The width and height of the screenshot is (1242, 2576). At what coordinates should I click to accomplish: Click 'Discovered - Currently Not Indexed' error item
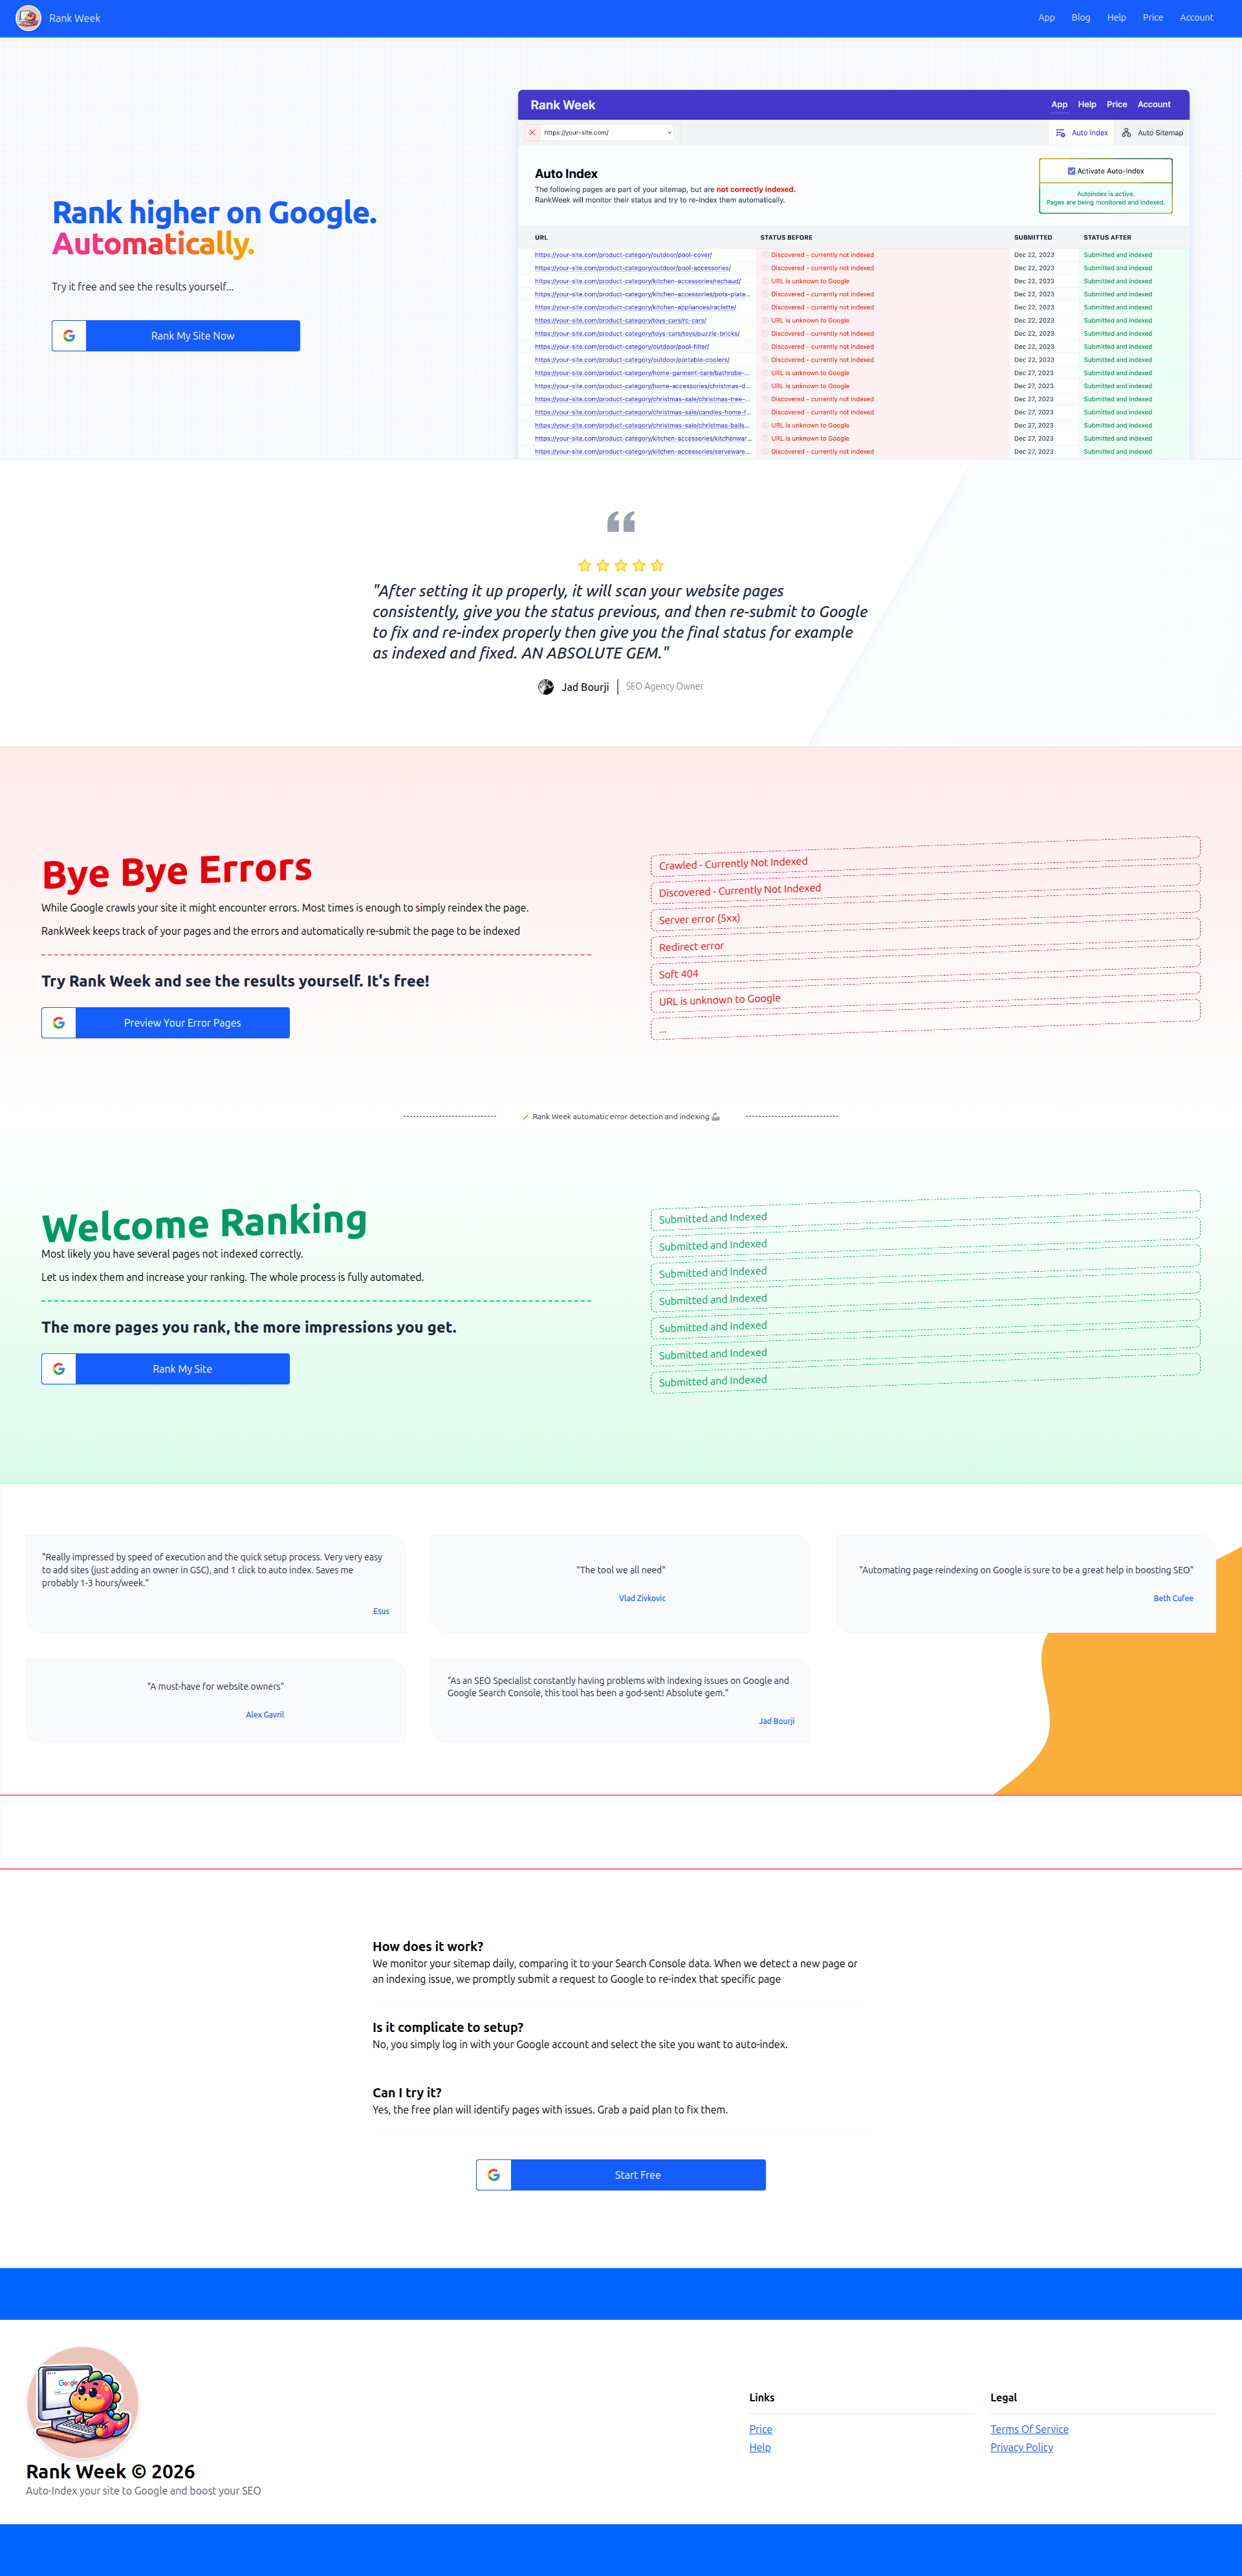(x=925, y=883)
